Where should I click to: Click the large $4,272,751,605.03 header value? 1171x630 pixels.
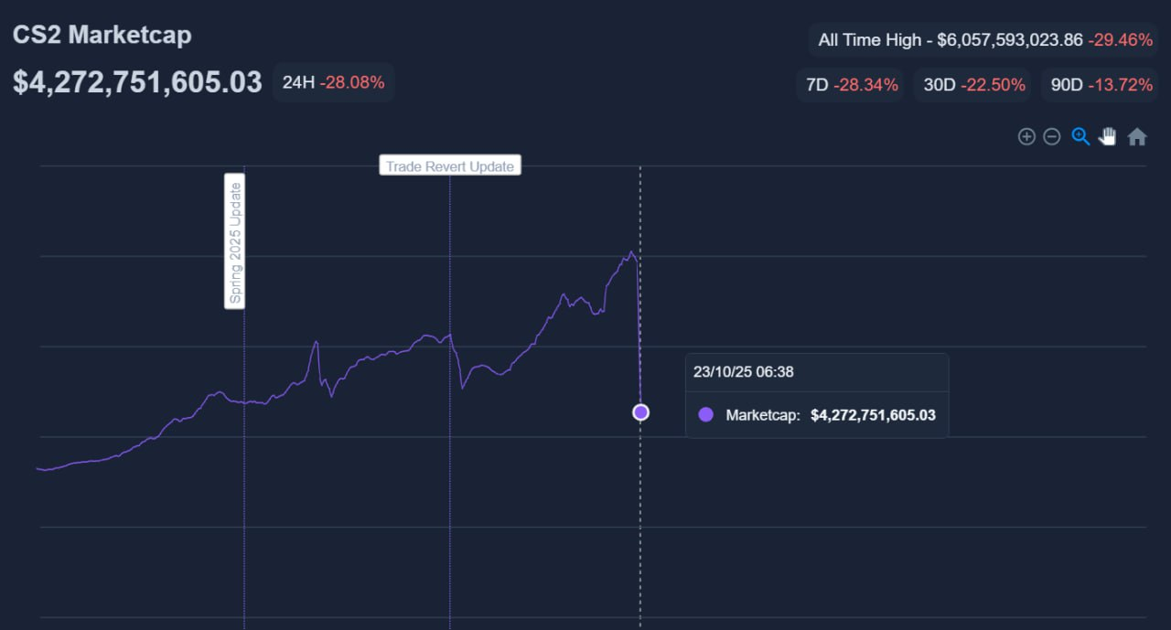[137, 82]
